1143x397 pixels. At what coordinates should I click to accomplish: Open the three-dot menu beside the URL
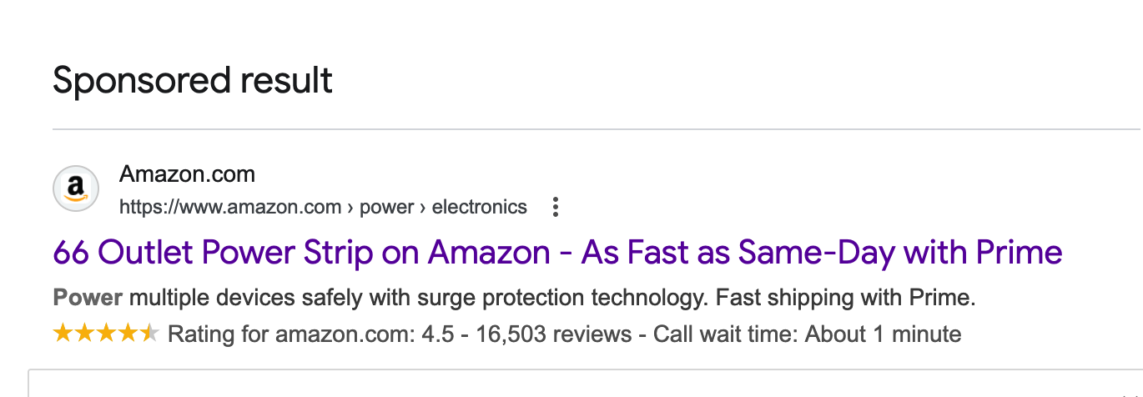click(556, 208)
